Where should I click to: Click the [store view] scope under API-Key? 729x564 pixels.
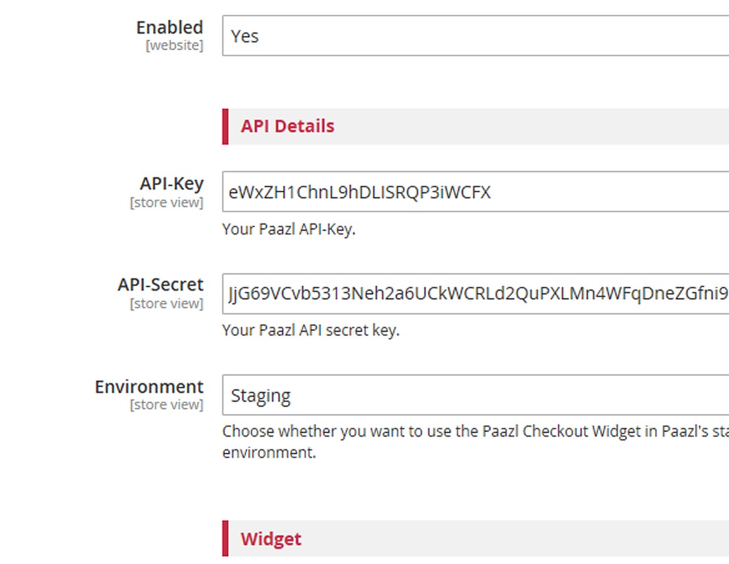167,203
